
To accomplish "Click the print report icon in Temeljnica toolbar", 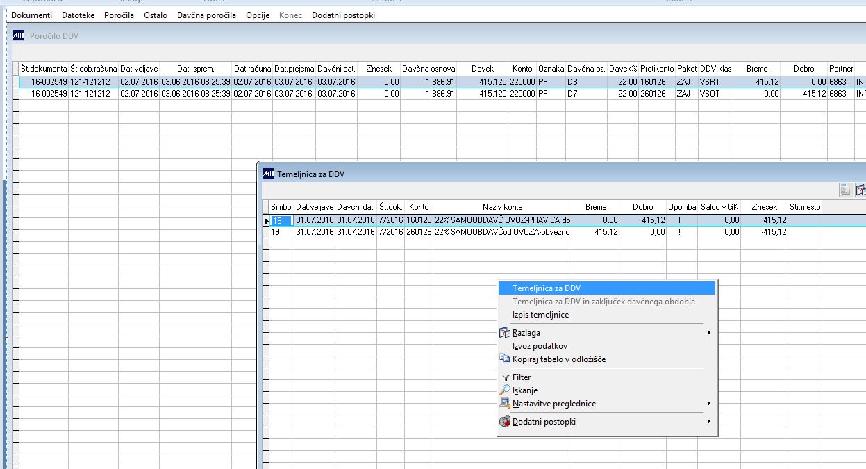I will tap(845, 190).
